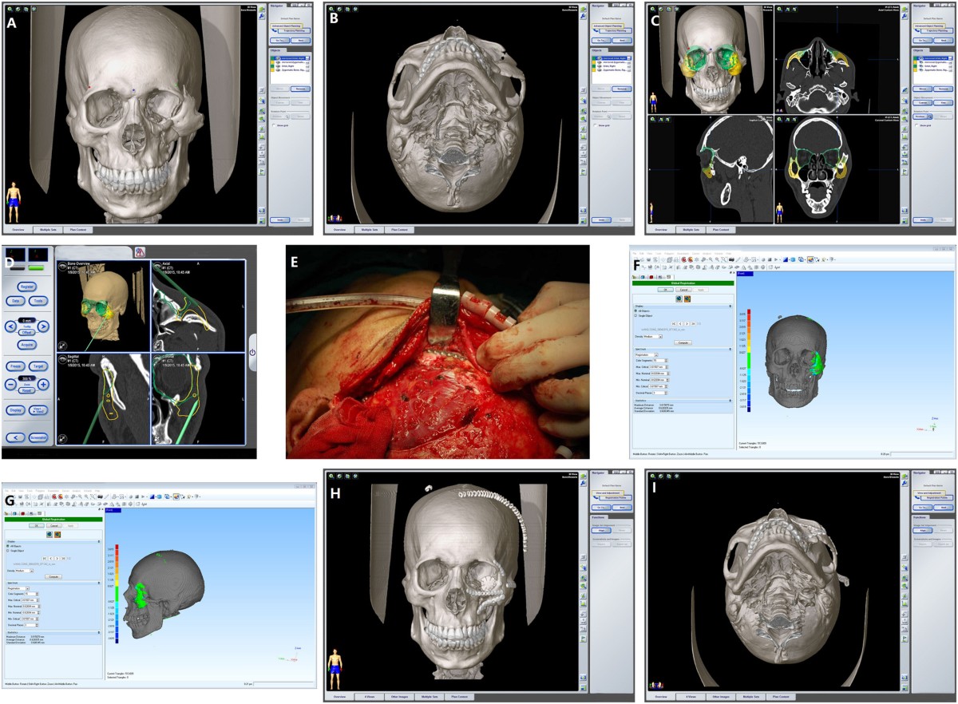Click the first magnifier icon in panel A's corner
This screenshot has height=704, width=958.
coord(10,9)
